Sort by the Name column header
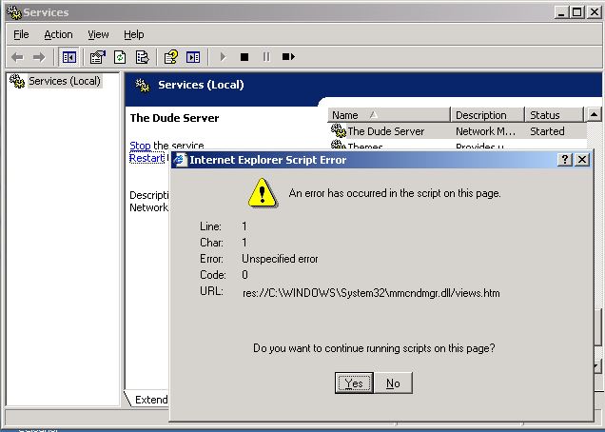Viewport: 605px width, 432px height. 389,115
